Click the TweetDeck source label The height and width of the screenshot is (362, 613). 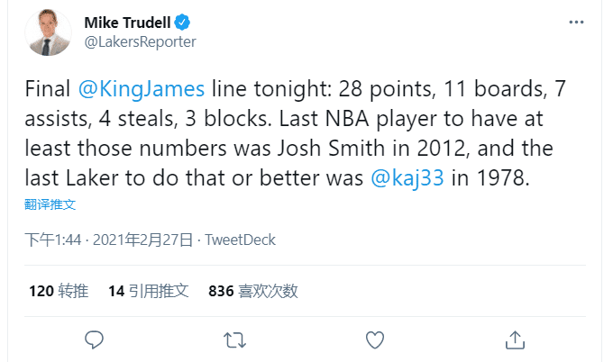[240, 240]
